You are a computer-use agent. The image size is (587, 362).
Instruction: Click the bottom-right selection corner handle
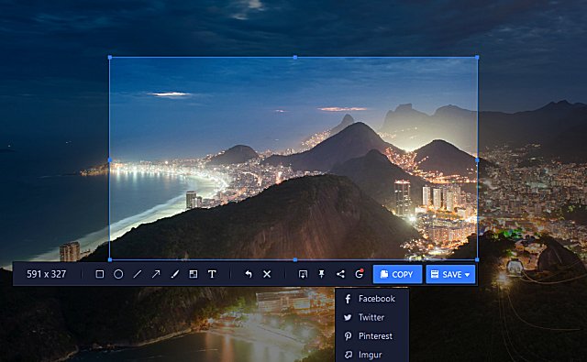pyautogui.click(x=477, y=259)
